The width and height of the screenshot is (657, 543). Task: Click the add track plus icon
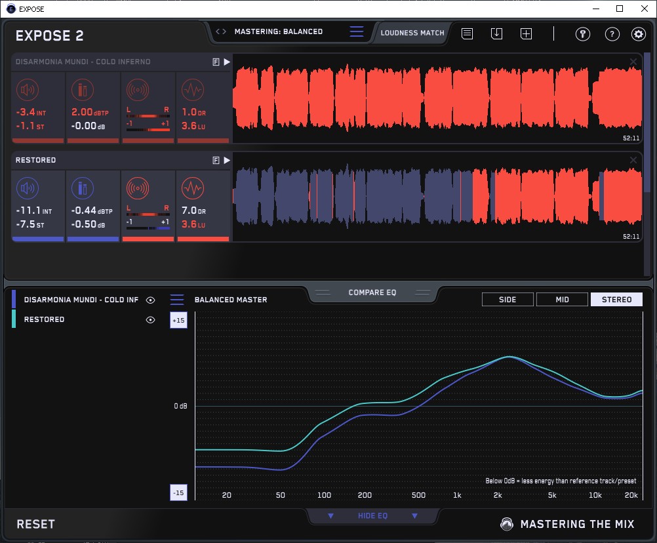pos(526,33)
